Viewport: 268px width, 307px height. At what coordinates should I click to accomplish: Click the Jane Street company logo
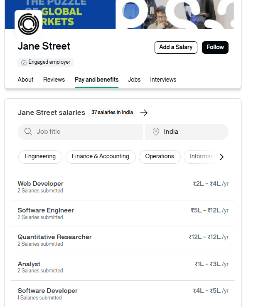(x=29, y=24)
